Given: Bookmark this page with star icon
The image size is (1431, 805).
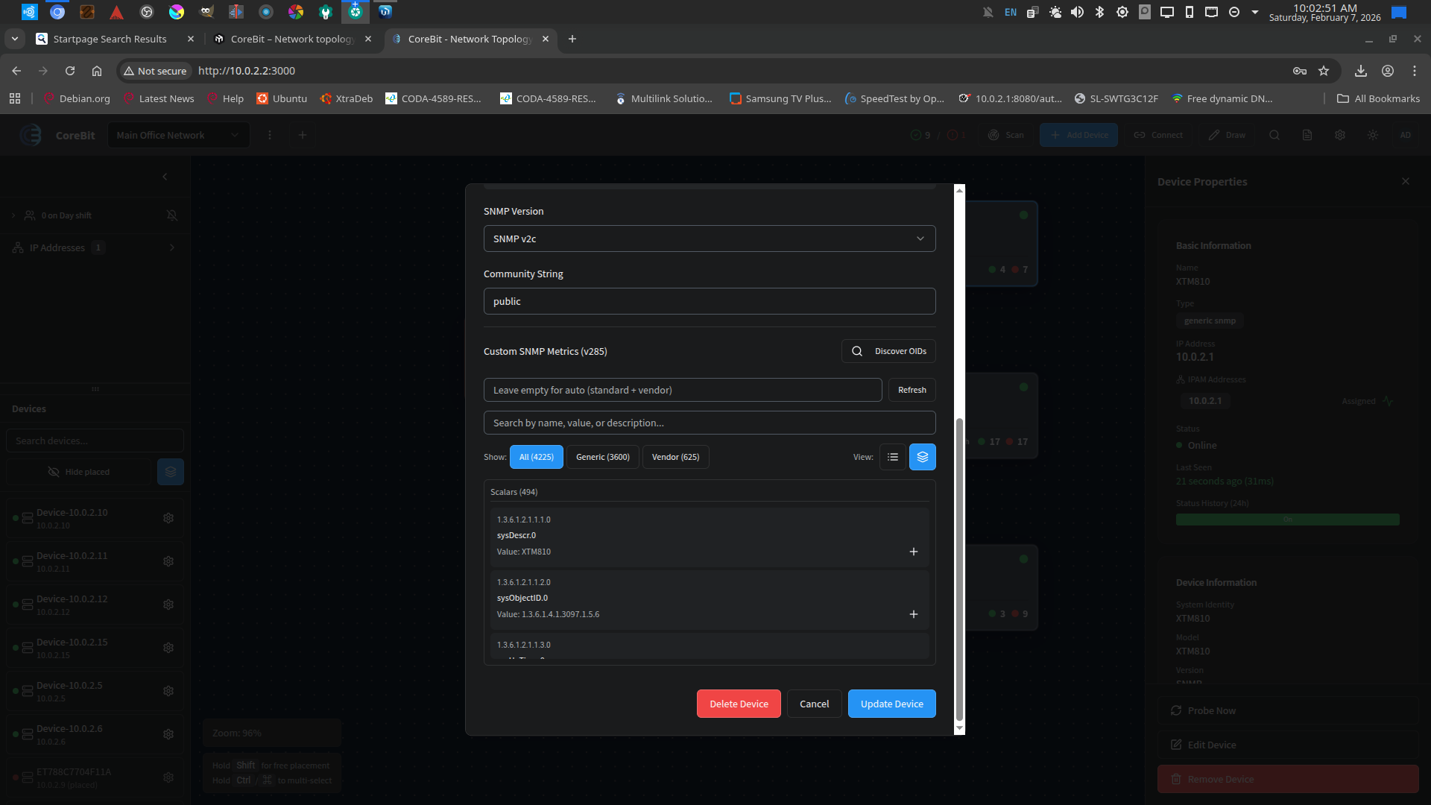Looking at the screenshot, I should coord(1324,71).
